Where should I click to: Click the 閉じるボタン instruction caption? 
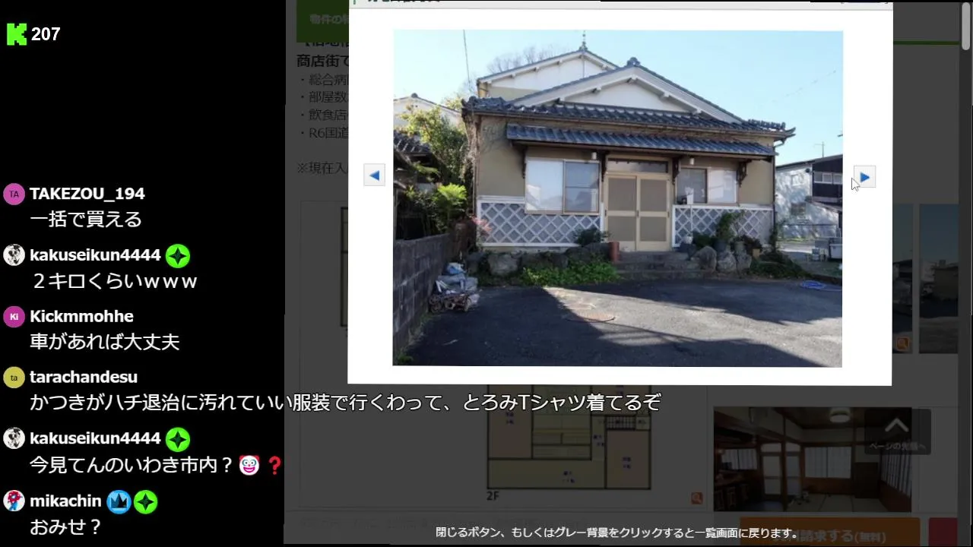tap(617, 533)
